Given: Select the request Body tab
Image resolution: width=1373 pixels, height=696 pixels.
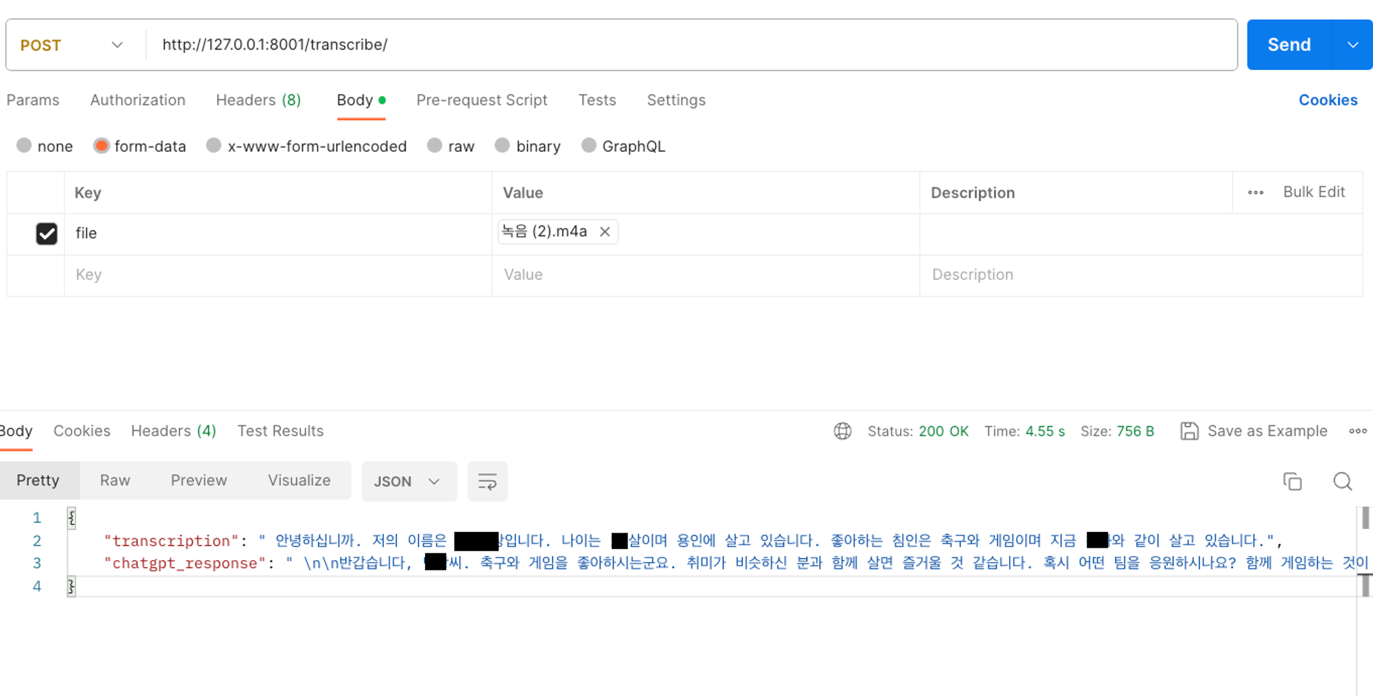Looking at the screenshot, I should (360, 100).
